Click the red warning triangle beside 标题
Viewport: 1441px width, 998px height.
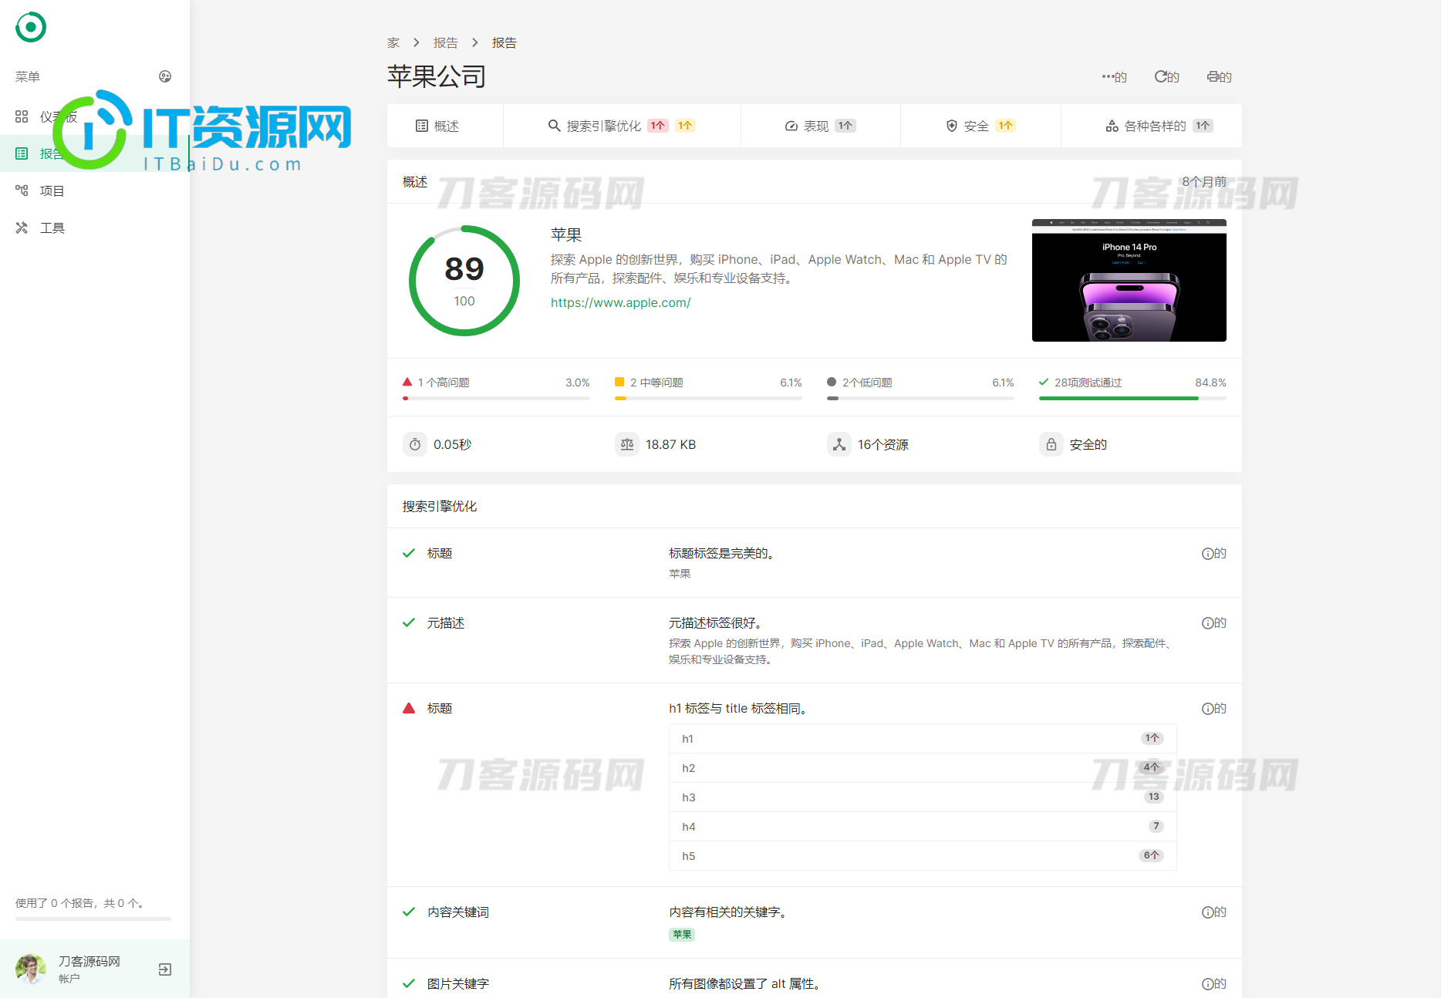click(409, 708)
